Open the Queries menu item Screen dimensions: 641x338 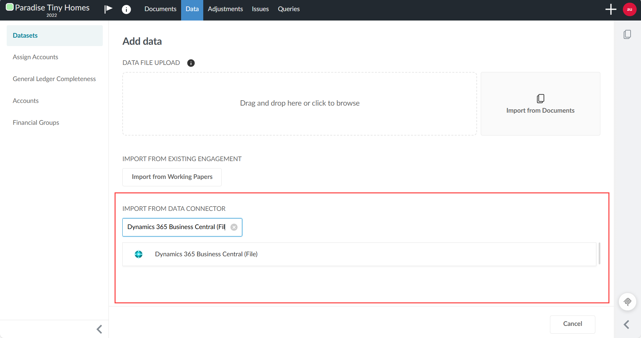288,9
